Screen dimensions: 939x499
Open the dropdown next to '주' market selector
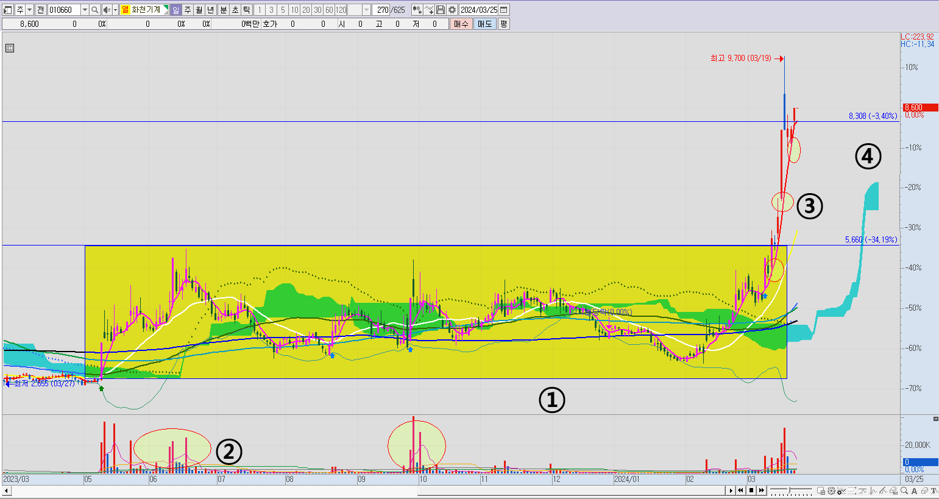tap(30, 10)
